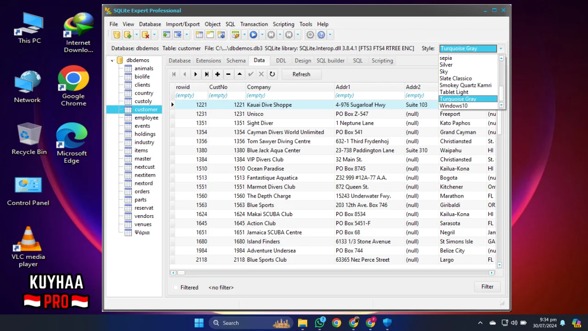Viewport: 588px width, 331px height.
Task: Select the biolife table in tree
Action: [x=142, y=77]
